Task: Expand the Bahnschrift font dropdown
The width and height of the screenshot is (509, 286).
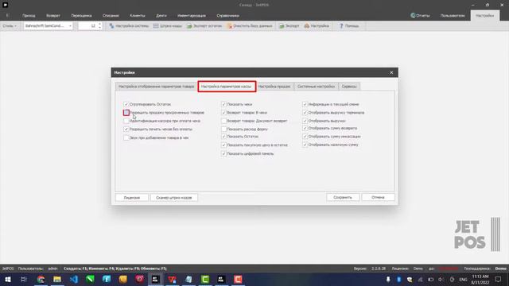Action: [x=70, y=25]
